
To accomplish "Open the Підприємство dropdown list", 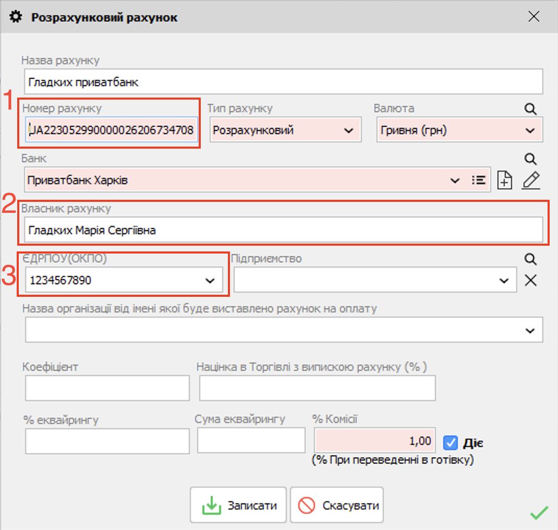I will (504, 281).
